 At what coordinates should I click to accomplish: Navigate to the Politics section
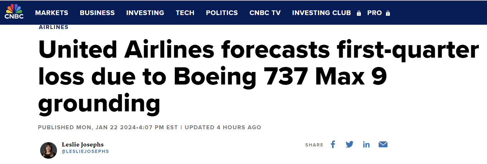(222, 13)
